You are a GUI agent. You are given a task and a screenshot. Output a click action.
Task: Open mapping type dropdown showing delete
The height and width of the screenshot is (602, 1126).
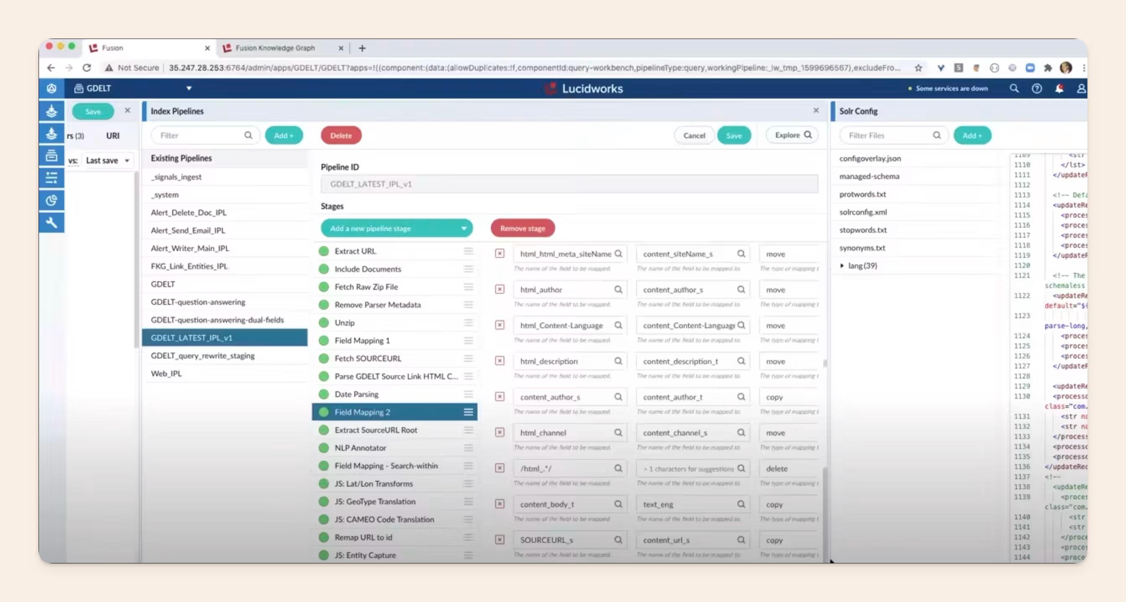(789, 469)
